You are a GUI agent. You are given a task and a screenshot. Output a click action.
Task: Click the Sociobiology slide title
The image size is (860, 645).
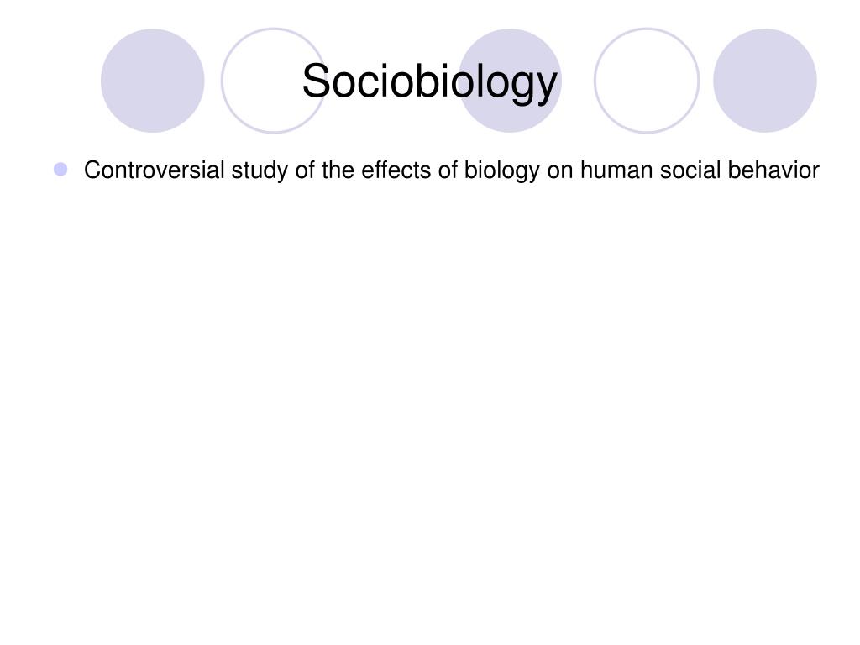429,82
